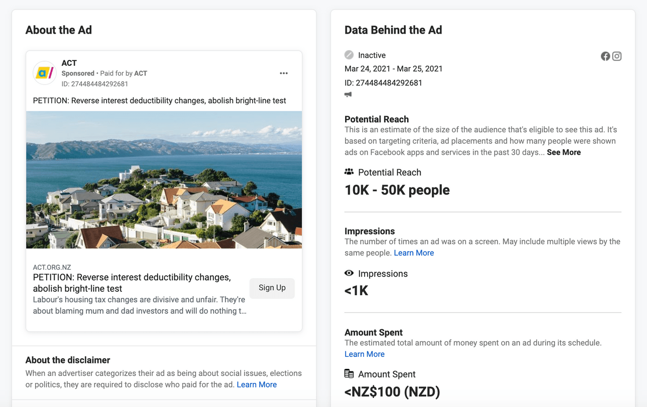Screen dimensions: 647x407
Task: Open the three-dot options menu on ad
Action: pyautogui.click(x=283, y=73)
